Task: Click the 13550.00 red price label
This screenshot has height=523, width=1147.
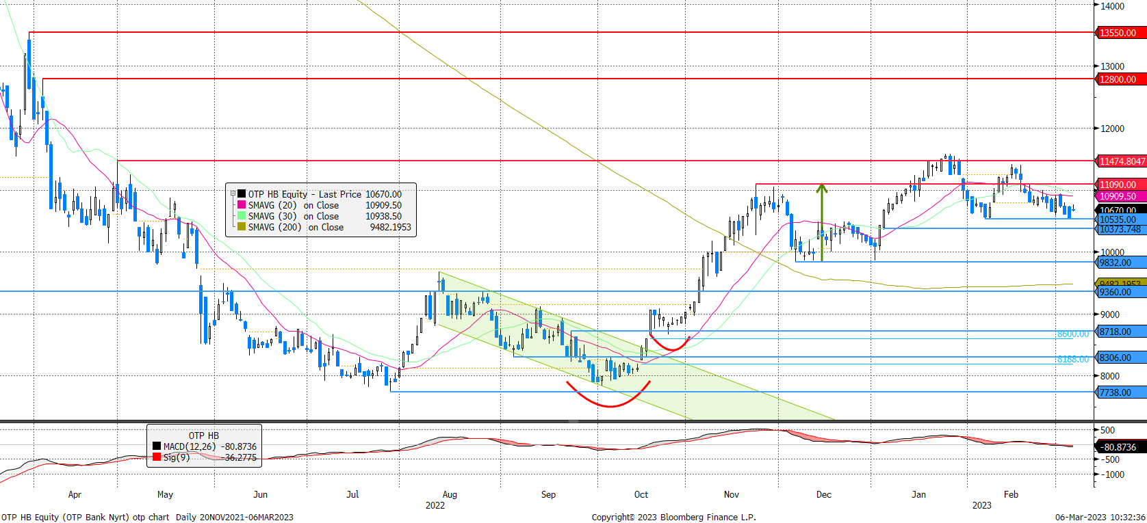Action: point(1121,33)
